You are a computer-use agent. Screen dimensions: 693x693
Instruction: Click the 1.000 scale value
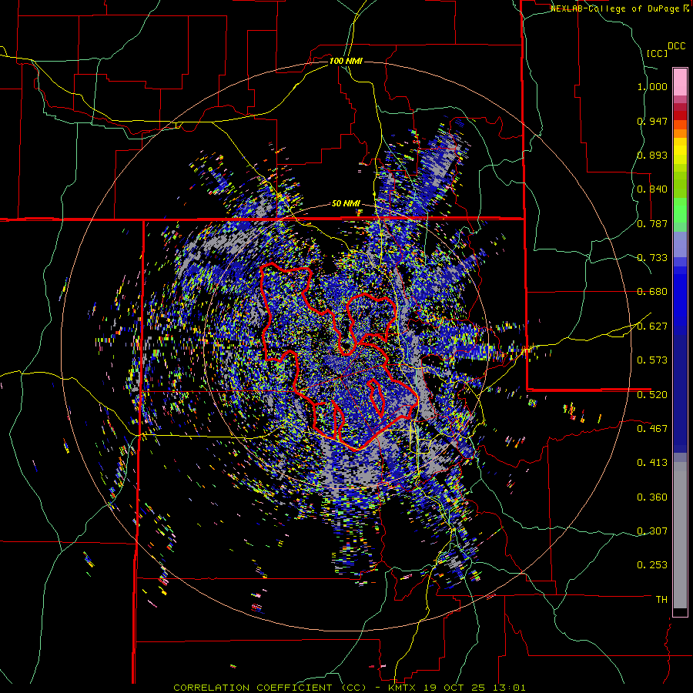tap(652, 86)
